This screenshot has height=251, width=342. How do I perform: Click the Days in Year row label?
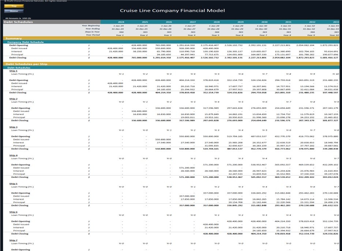pos(93,32)
